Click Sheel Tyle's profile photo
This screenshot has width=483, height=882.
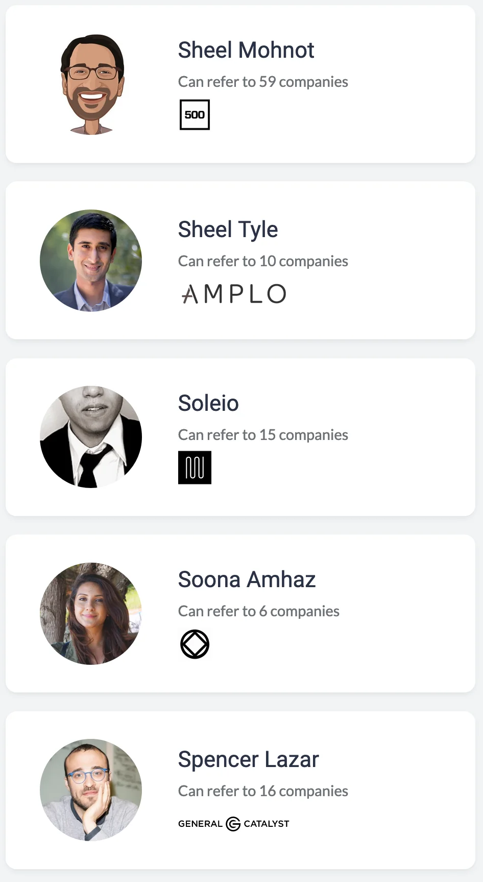91,260
